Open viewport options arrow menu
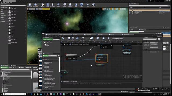The image size is (172, 96). [x=28, y=9]
